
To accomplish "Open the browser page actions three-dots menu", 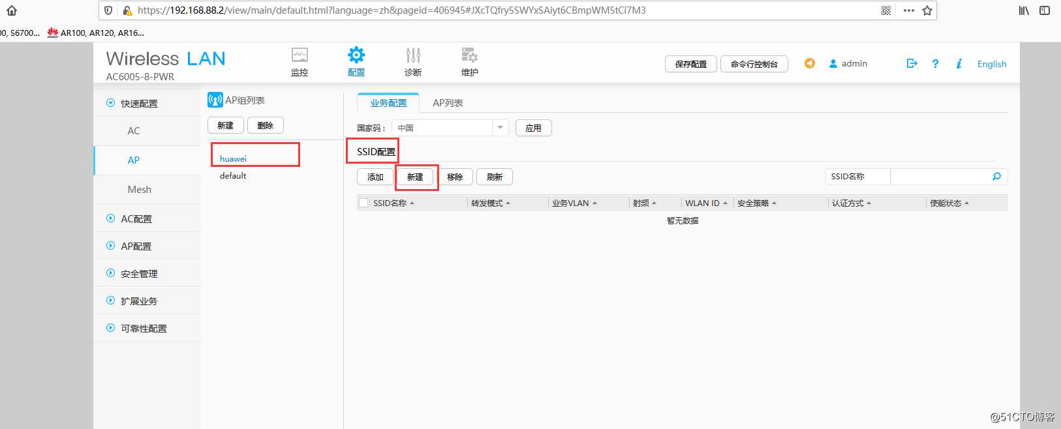I will tap(908, 10).
